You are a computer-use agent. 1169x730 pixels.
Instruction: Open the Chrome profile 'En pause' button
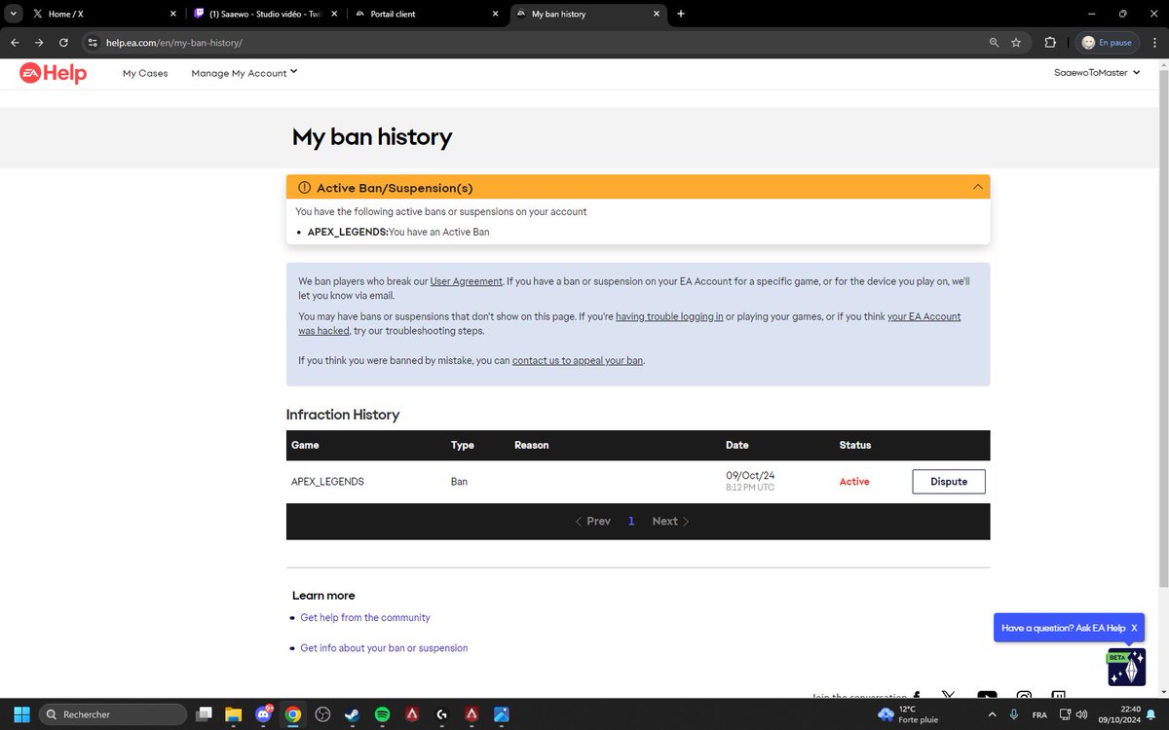1108,43
